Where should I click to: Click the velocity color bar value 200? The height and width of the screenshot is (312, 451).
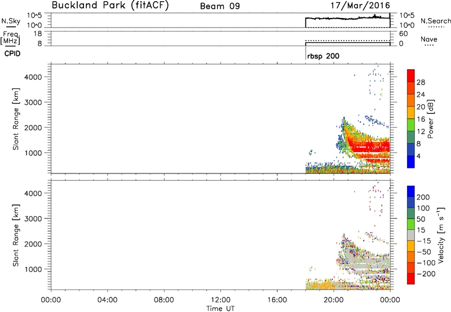tap(423, 197)
